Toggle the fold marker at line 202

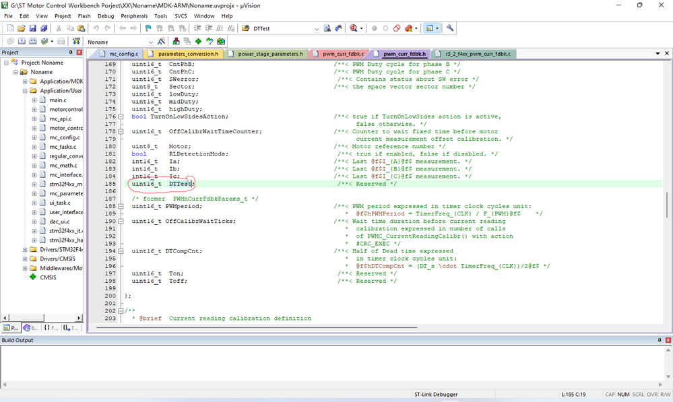[121, 311]
